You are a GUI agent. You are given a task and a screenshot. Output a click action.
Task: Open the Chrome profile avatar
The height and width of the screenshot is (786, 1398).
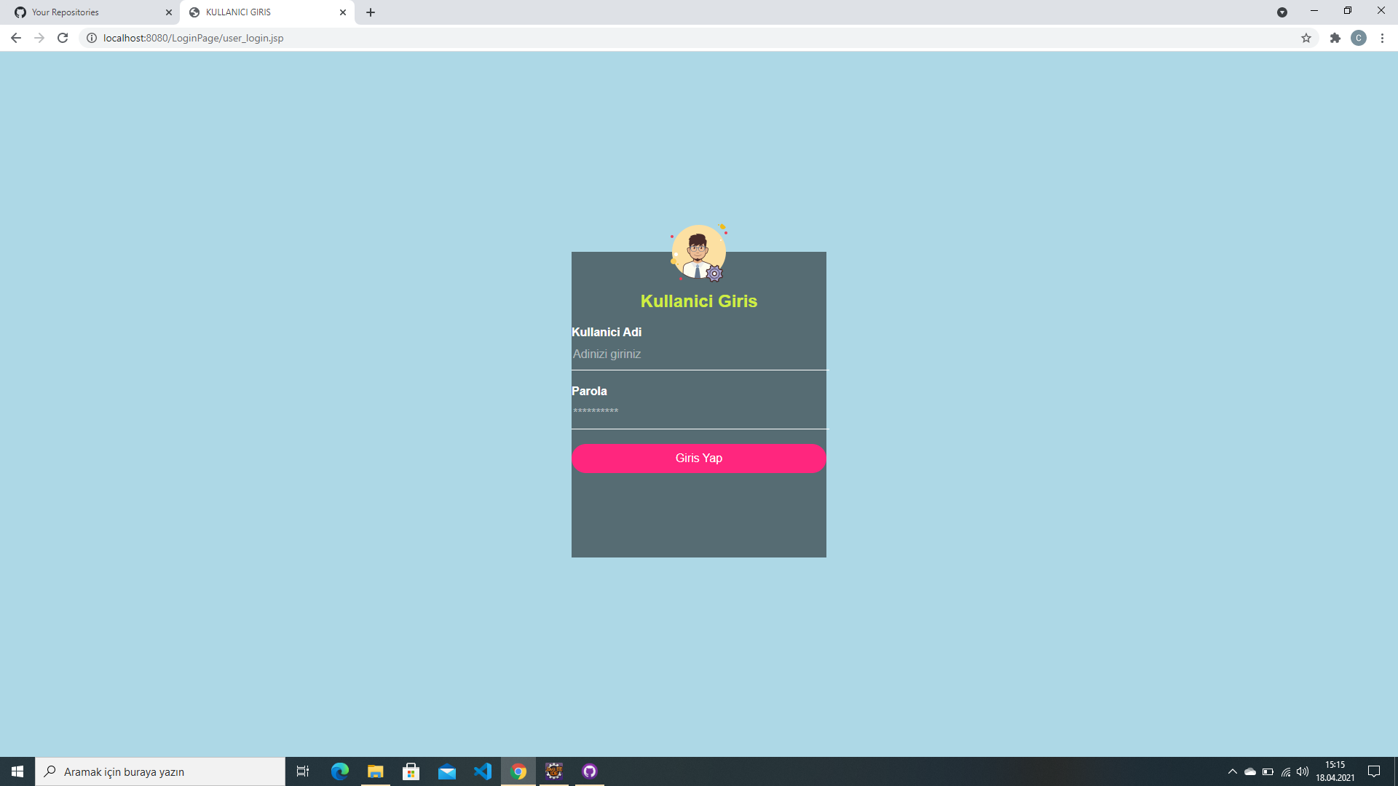[1359, 38]
